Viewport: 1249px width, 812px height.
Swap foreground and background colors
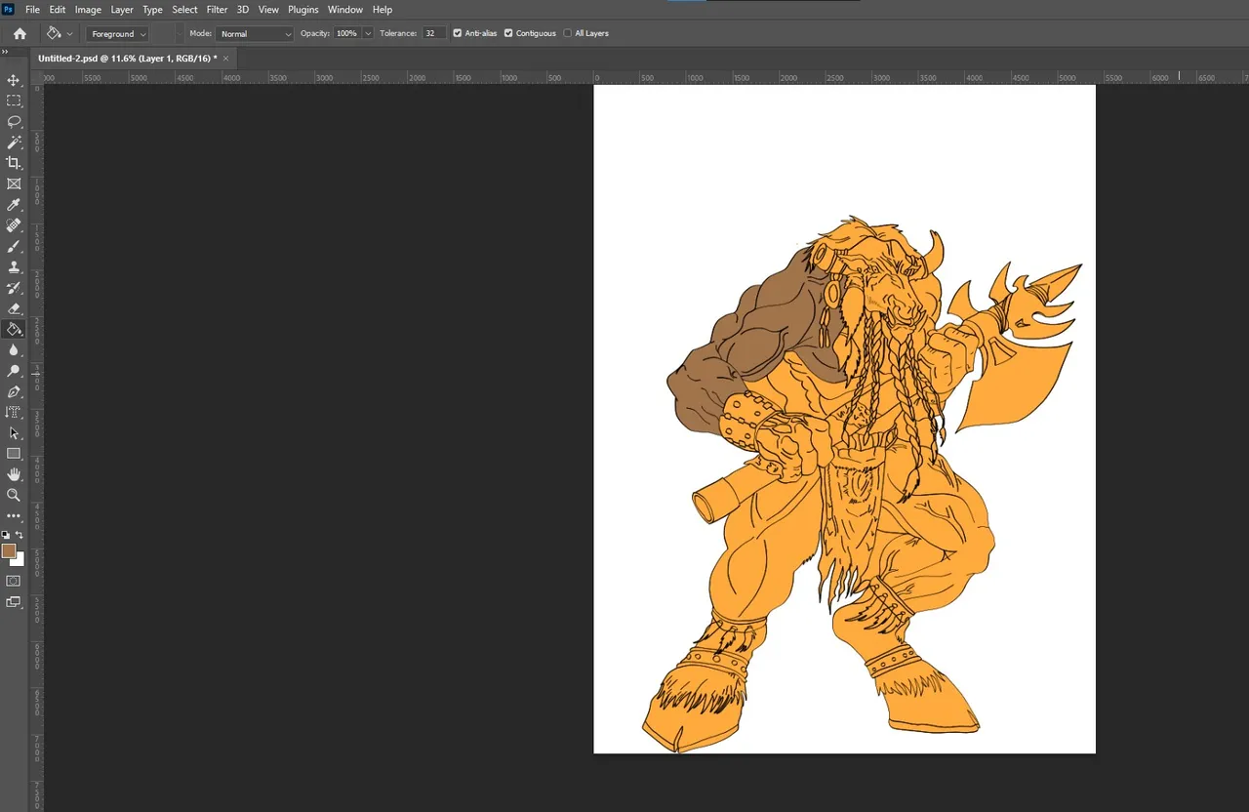pos(19,535)
